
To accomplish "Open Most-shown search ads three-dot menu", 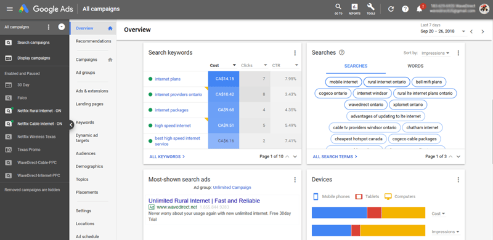I will click(x=295, y=180).
